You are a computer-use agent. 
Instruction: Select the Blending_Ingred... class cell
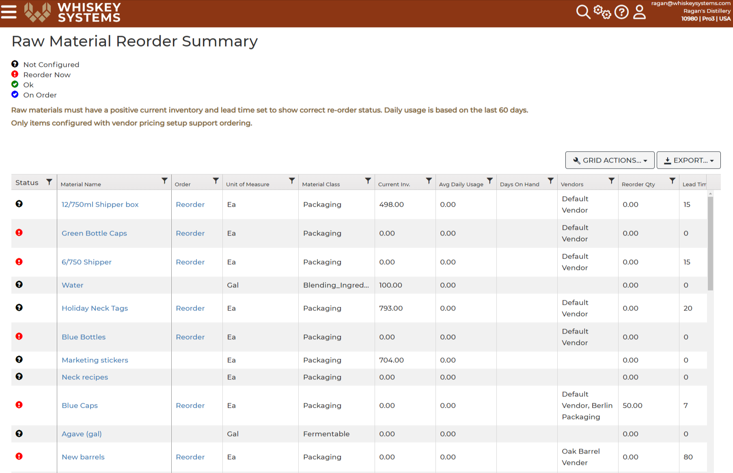[x=336, y=285]
